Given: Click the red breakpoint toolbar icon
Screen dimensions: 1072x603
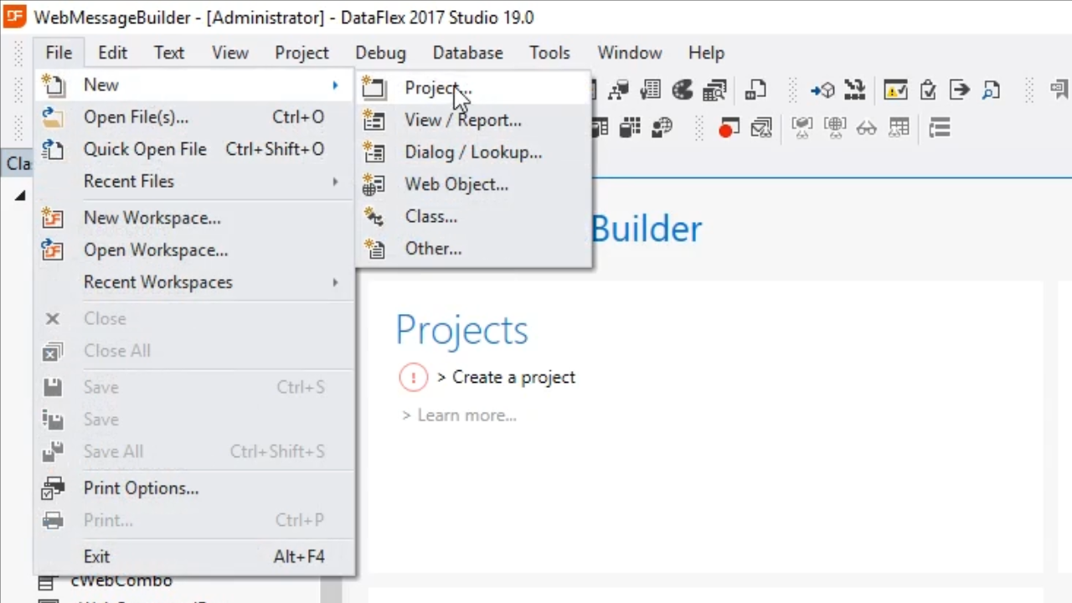Looking at the screenshot, I should (728, 128).
